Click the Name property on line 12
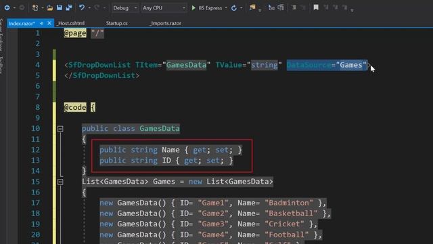The height and width of the screenshot is (244, 433). (x=170, y=150)
